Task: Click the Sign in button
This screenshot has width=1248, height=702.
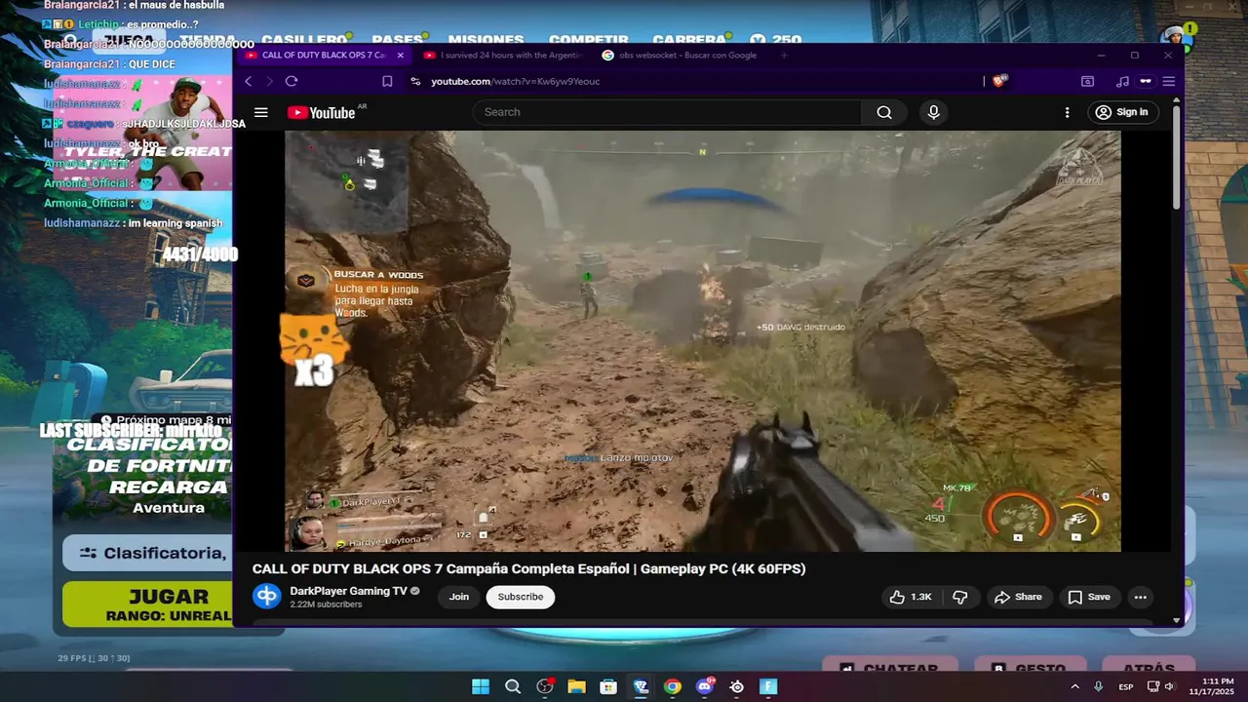Action: coord(1123,112)
